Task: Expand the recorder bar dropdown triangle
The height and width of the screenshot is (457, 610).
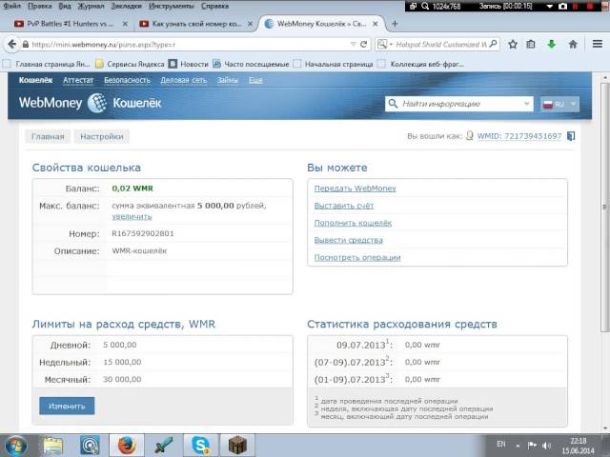Action: pyautogui.click(x=549, y=7)
